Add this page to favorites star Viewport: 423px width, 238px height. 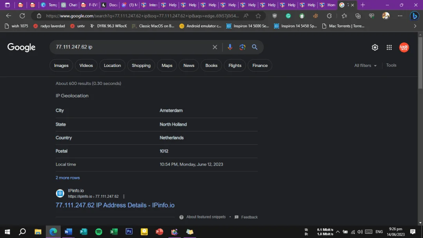click(258, 16)
